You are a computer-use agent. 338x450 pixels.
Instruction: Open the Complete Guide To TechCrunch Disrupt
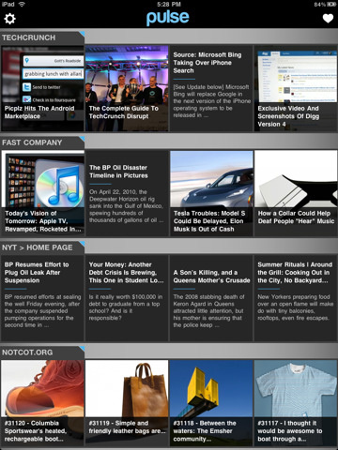[127, 88]
